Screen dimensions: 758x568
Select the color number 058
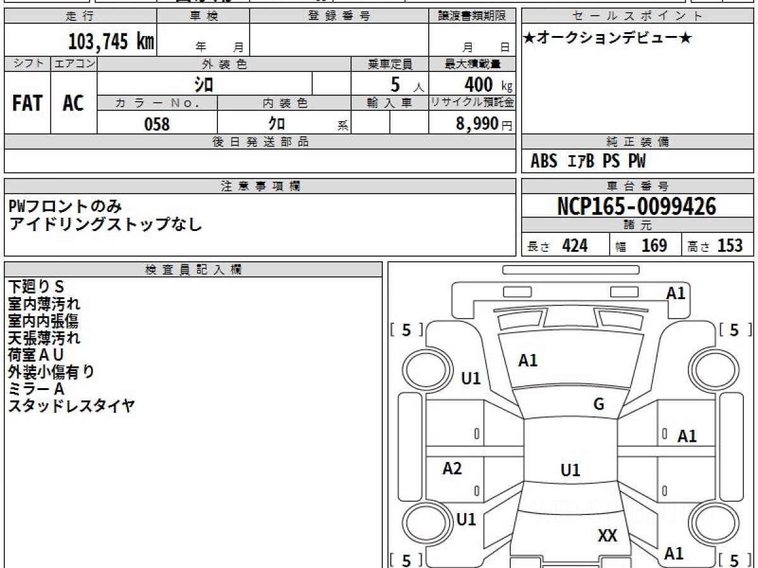pyautogui.click(x=157, y=124)
